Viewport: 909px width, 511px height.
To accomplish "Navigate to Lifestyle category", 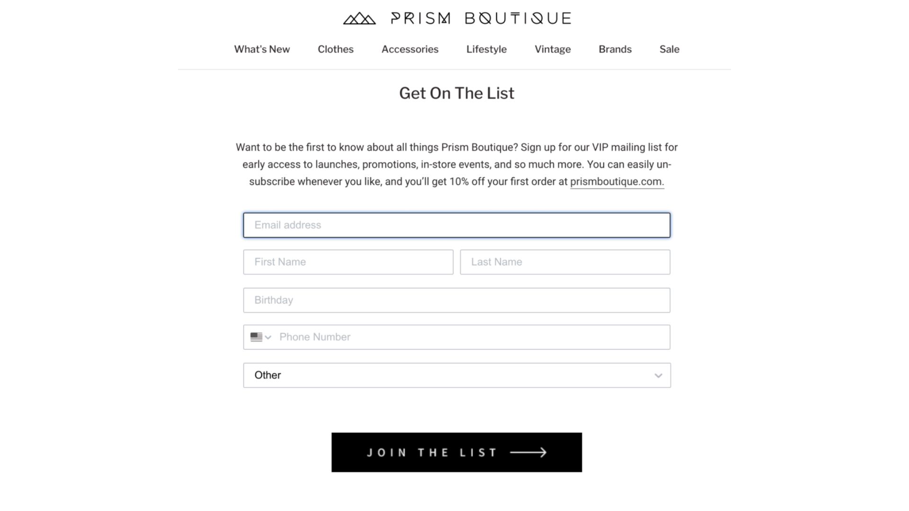I will 486,49.
